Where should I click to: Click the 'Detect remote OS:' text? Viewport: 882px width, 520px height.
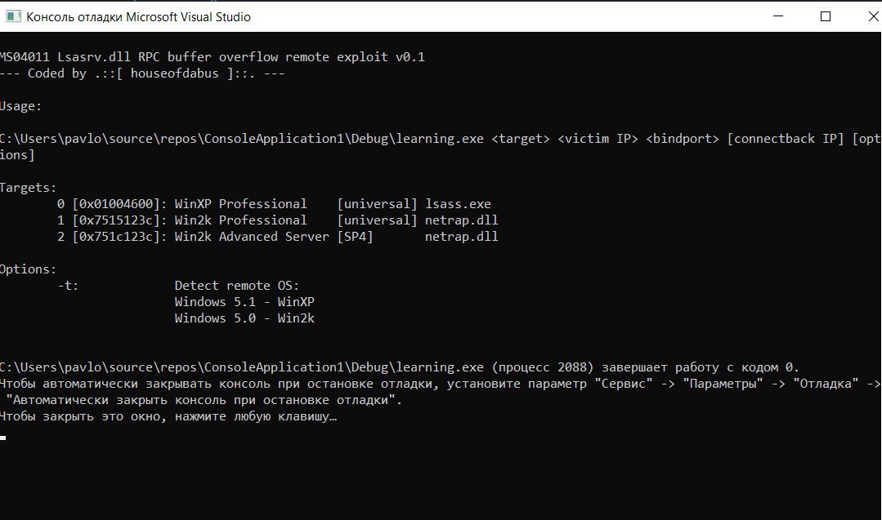pos(237,286)
